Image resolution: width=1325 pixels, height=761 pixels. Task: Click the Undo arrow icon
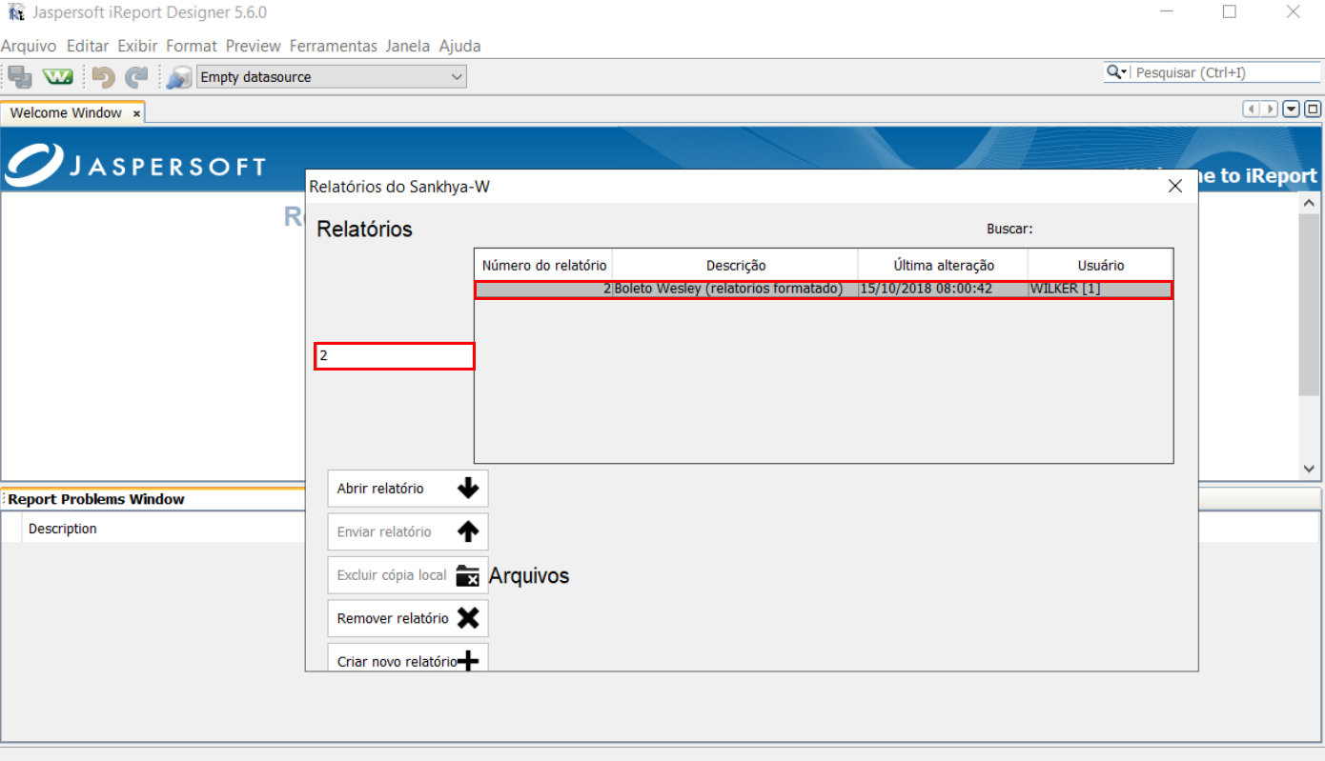click(x=103, y=77)
